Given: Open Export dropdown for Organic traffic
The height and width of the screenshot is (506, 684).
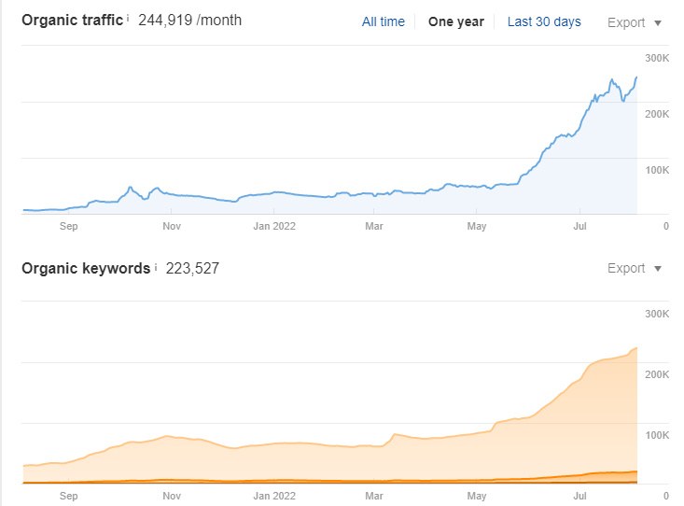Looking at the screenshot, I should [634, 22].
